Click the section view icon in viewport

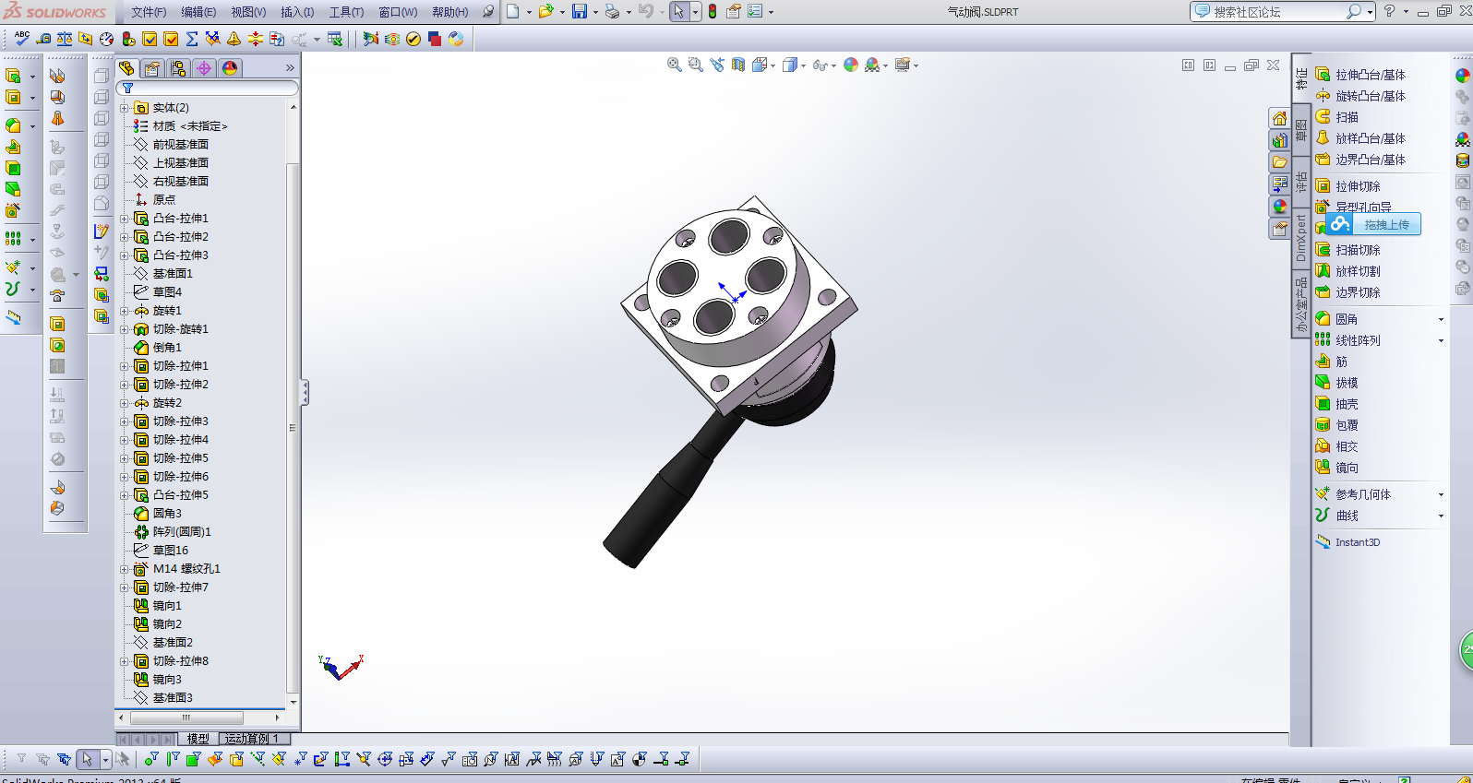[x=738, y=65]
